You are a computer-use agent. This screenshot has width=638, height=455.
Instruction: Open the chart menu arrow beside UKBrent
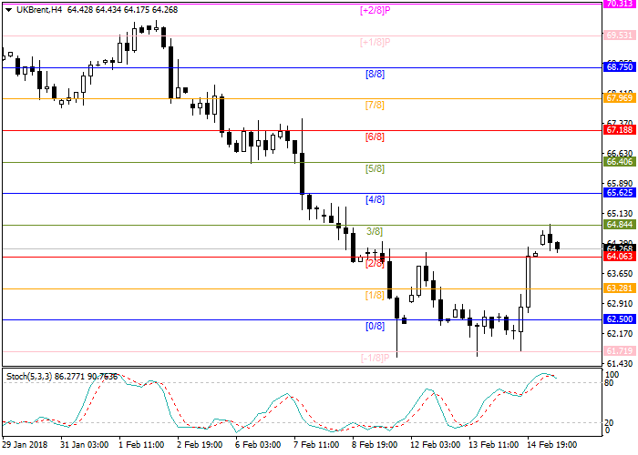coord(7,10)
